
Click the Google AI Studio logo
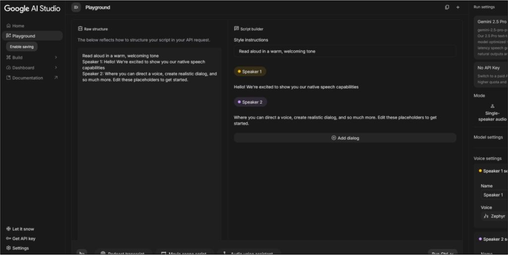pos(32,8)
